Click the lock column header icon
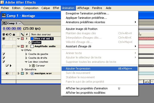The height and width of the screenshot is (103, 154). click(14, 35)
